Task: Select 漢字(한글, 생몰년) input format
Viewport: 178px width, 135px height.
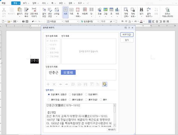Action: (x=49, y=100)
